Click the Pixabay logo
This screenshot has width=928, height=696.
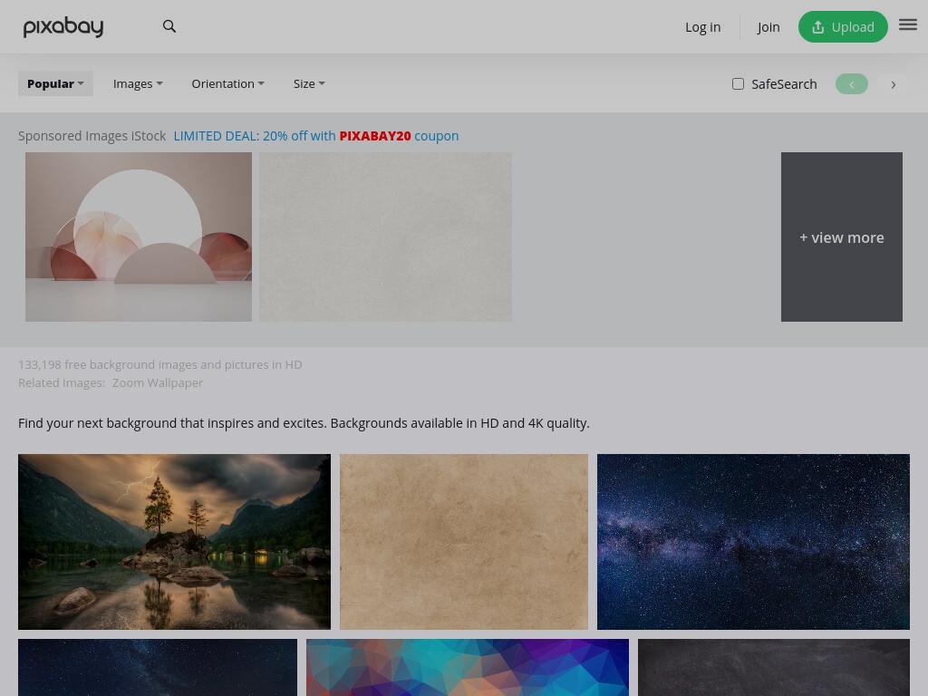click(63, 26)
